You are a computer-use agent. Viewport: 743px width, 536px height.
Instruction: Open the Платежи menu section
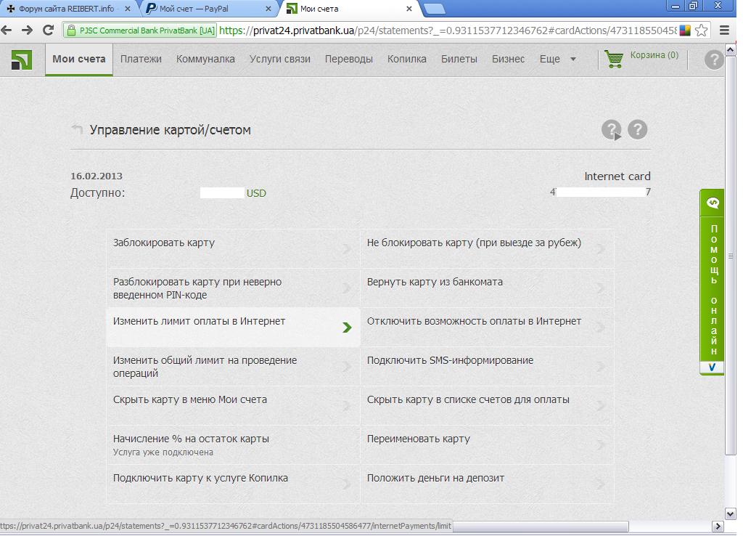pos(141,60)
